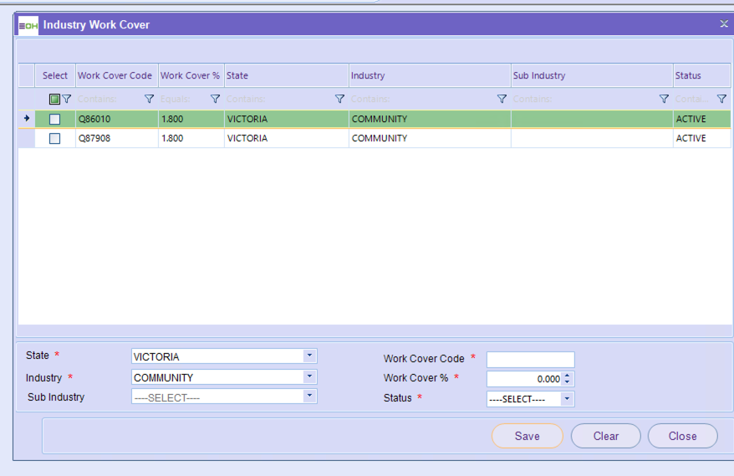734x476 pixels.
Task: Click filter icon in Work Cover Code column
Action: (149, 99)
